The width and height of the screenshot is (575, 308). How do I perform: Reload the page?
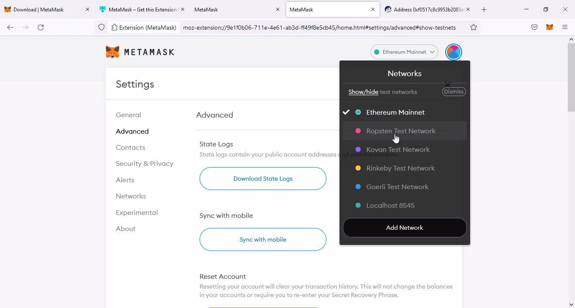click(41, 27)
